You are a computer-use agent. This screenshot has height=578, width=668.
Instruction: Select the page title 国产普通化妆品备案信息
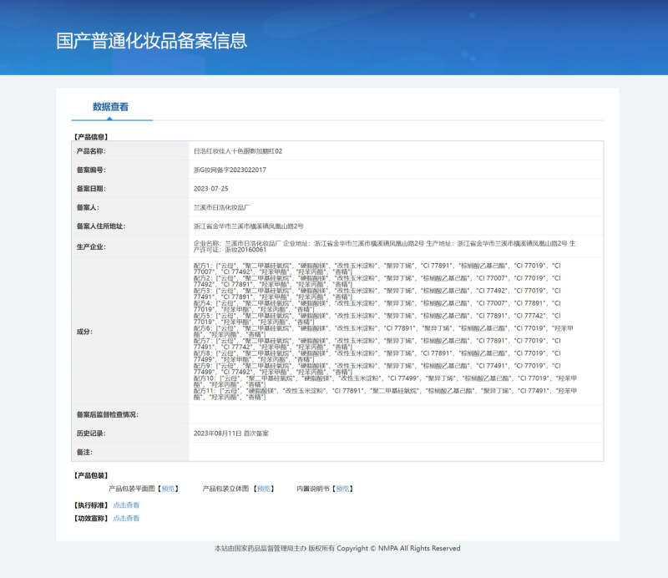[x=152, y=40]
